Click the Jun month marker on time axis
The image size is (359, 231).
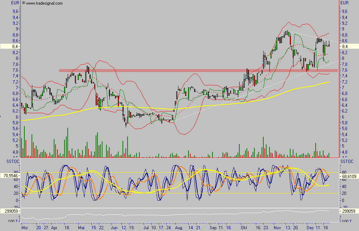(114, 227)
